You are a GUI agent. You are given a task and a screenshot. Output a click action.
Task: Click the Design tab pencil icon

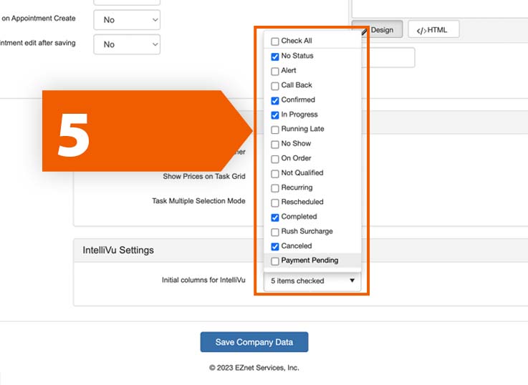click(365, 30)
